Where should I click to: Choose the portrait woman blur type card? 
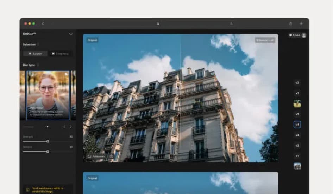click(x=48, y=95)
